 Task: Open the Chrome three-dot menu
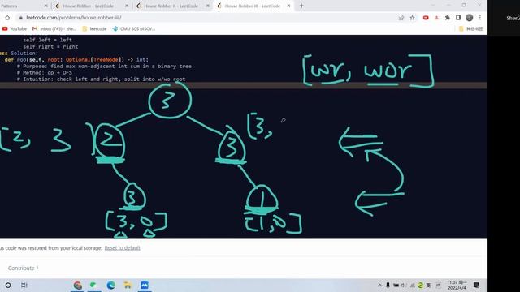pos(480,18)
